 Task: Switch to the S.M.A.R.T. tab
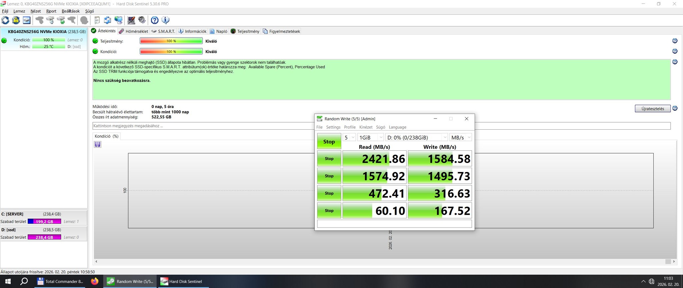[x=163, y=31]
